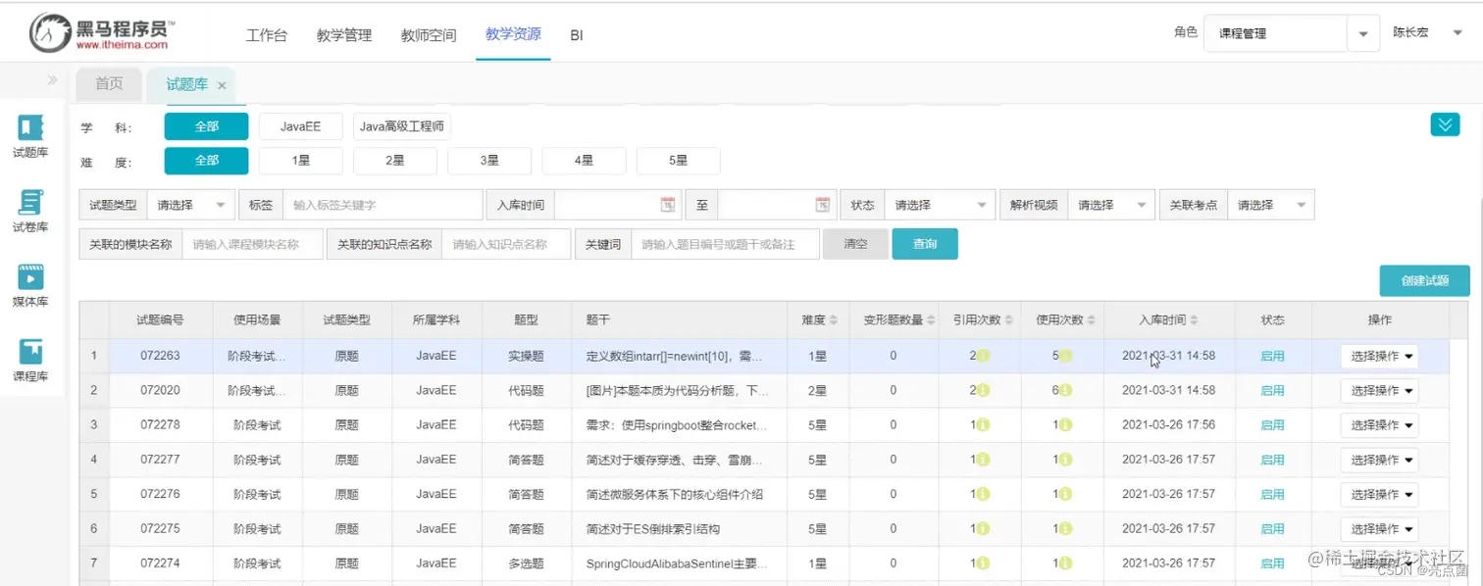Click the sidebar expand arrows icon

(x=53, y=80)
